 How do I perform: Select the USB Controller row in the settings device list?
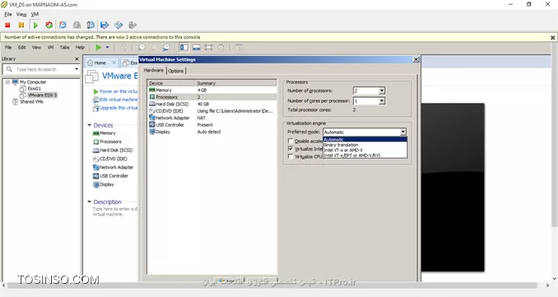coord(212,124)
